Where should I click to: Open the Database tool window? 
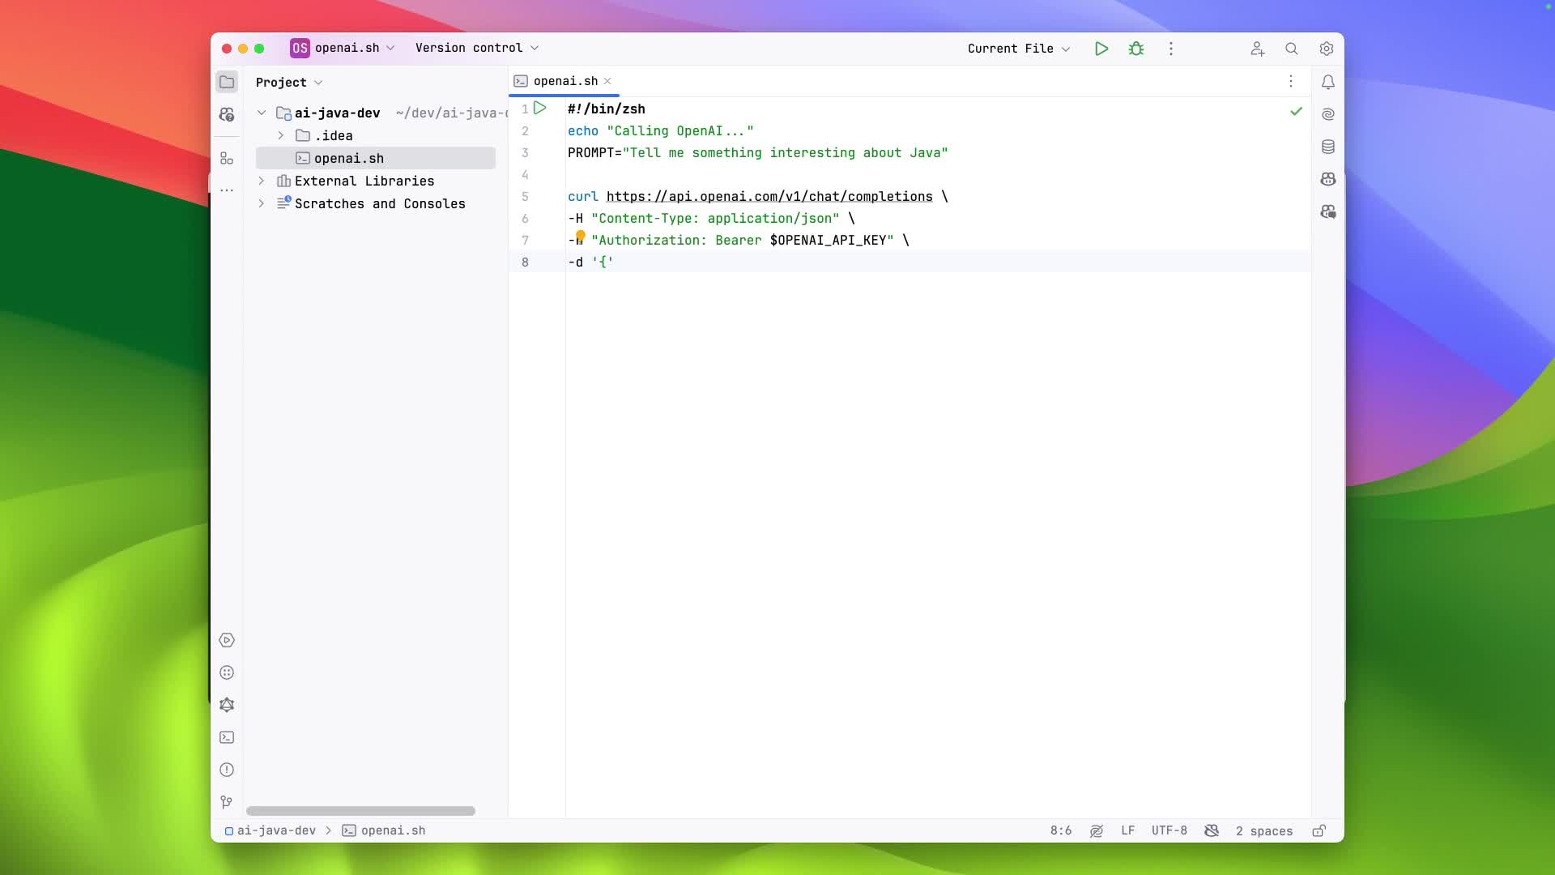point(1328,147)
